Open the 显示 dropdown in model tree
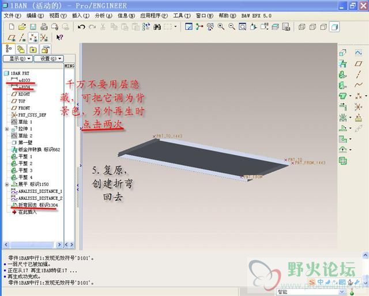Screen dimensions: 369x296 coord(18,59)
